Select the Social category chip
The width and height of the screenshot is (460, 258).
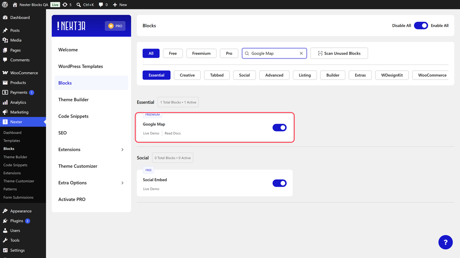[x=245, y=75]
